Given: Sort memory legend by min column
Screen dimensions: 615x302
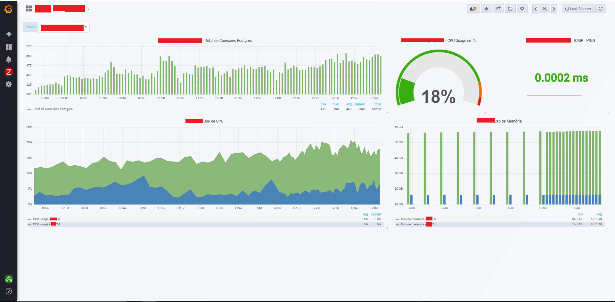Looking at the screenshot, I should (580, 214).
